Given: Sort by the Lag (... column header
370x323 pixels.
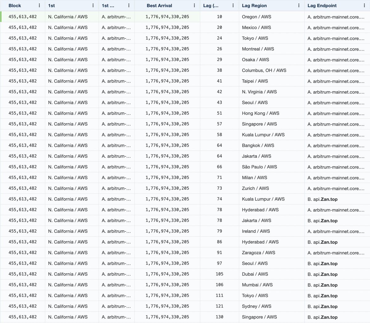Looking at the screenshot, I should tap(211, 6).
